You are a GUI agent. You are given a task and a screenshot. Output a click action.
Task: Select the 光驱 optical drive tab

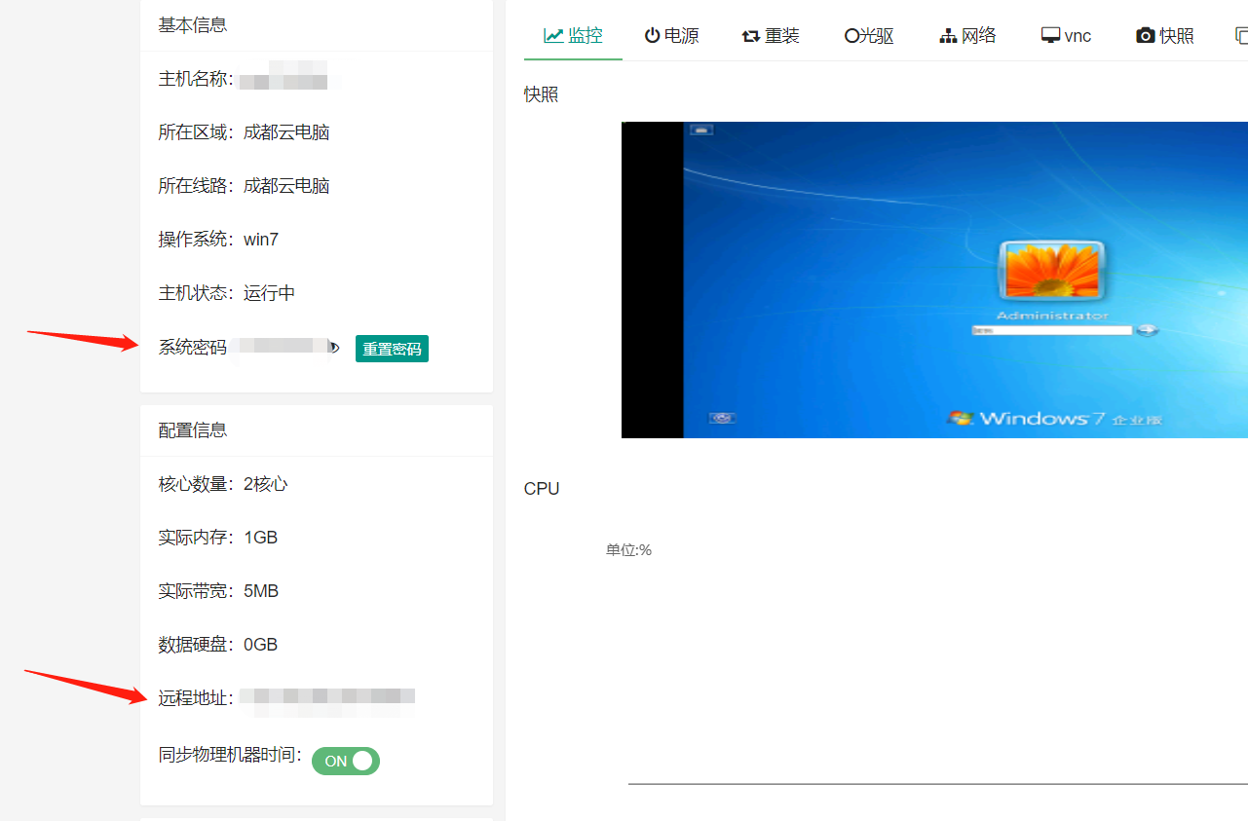[869, 36]
